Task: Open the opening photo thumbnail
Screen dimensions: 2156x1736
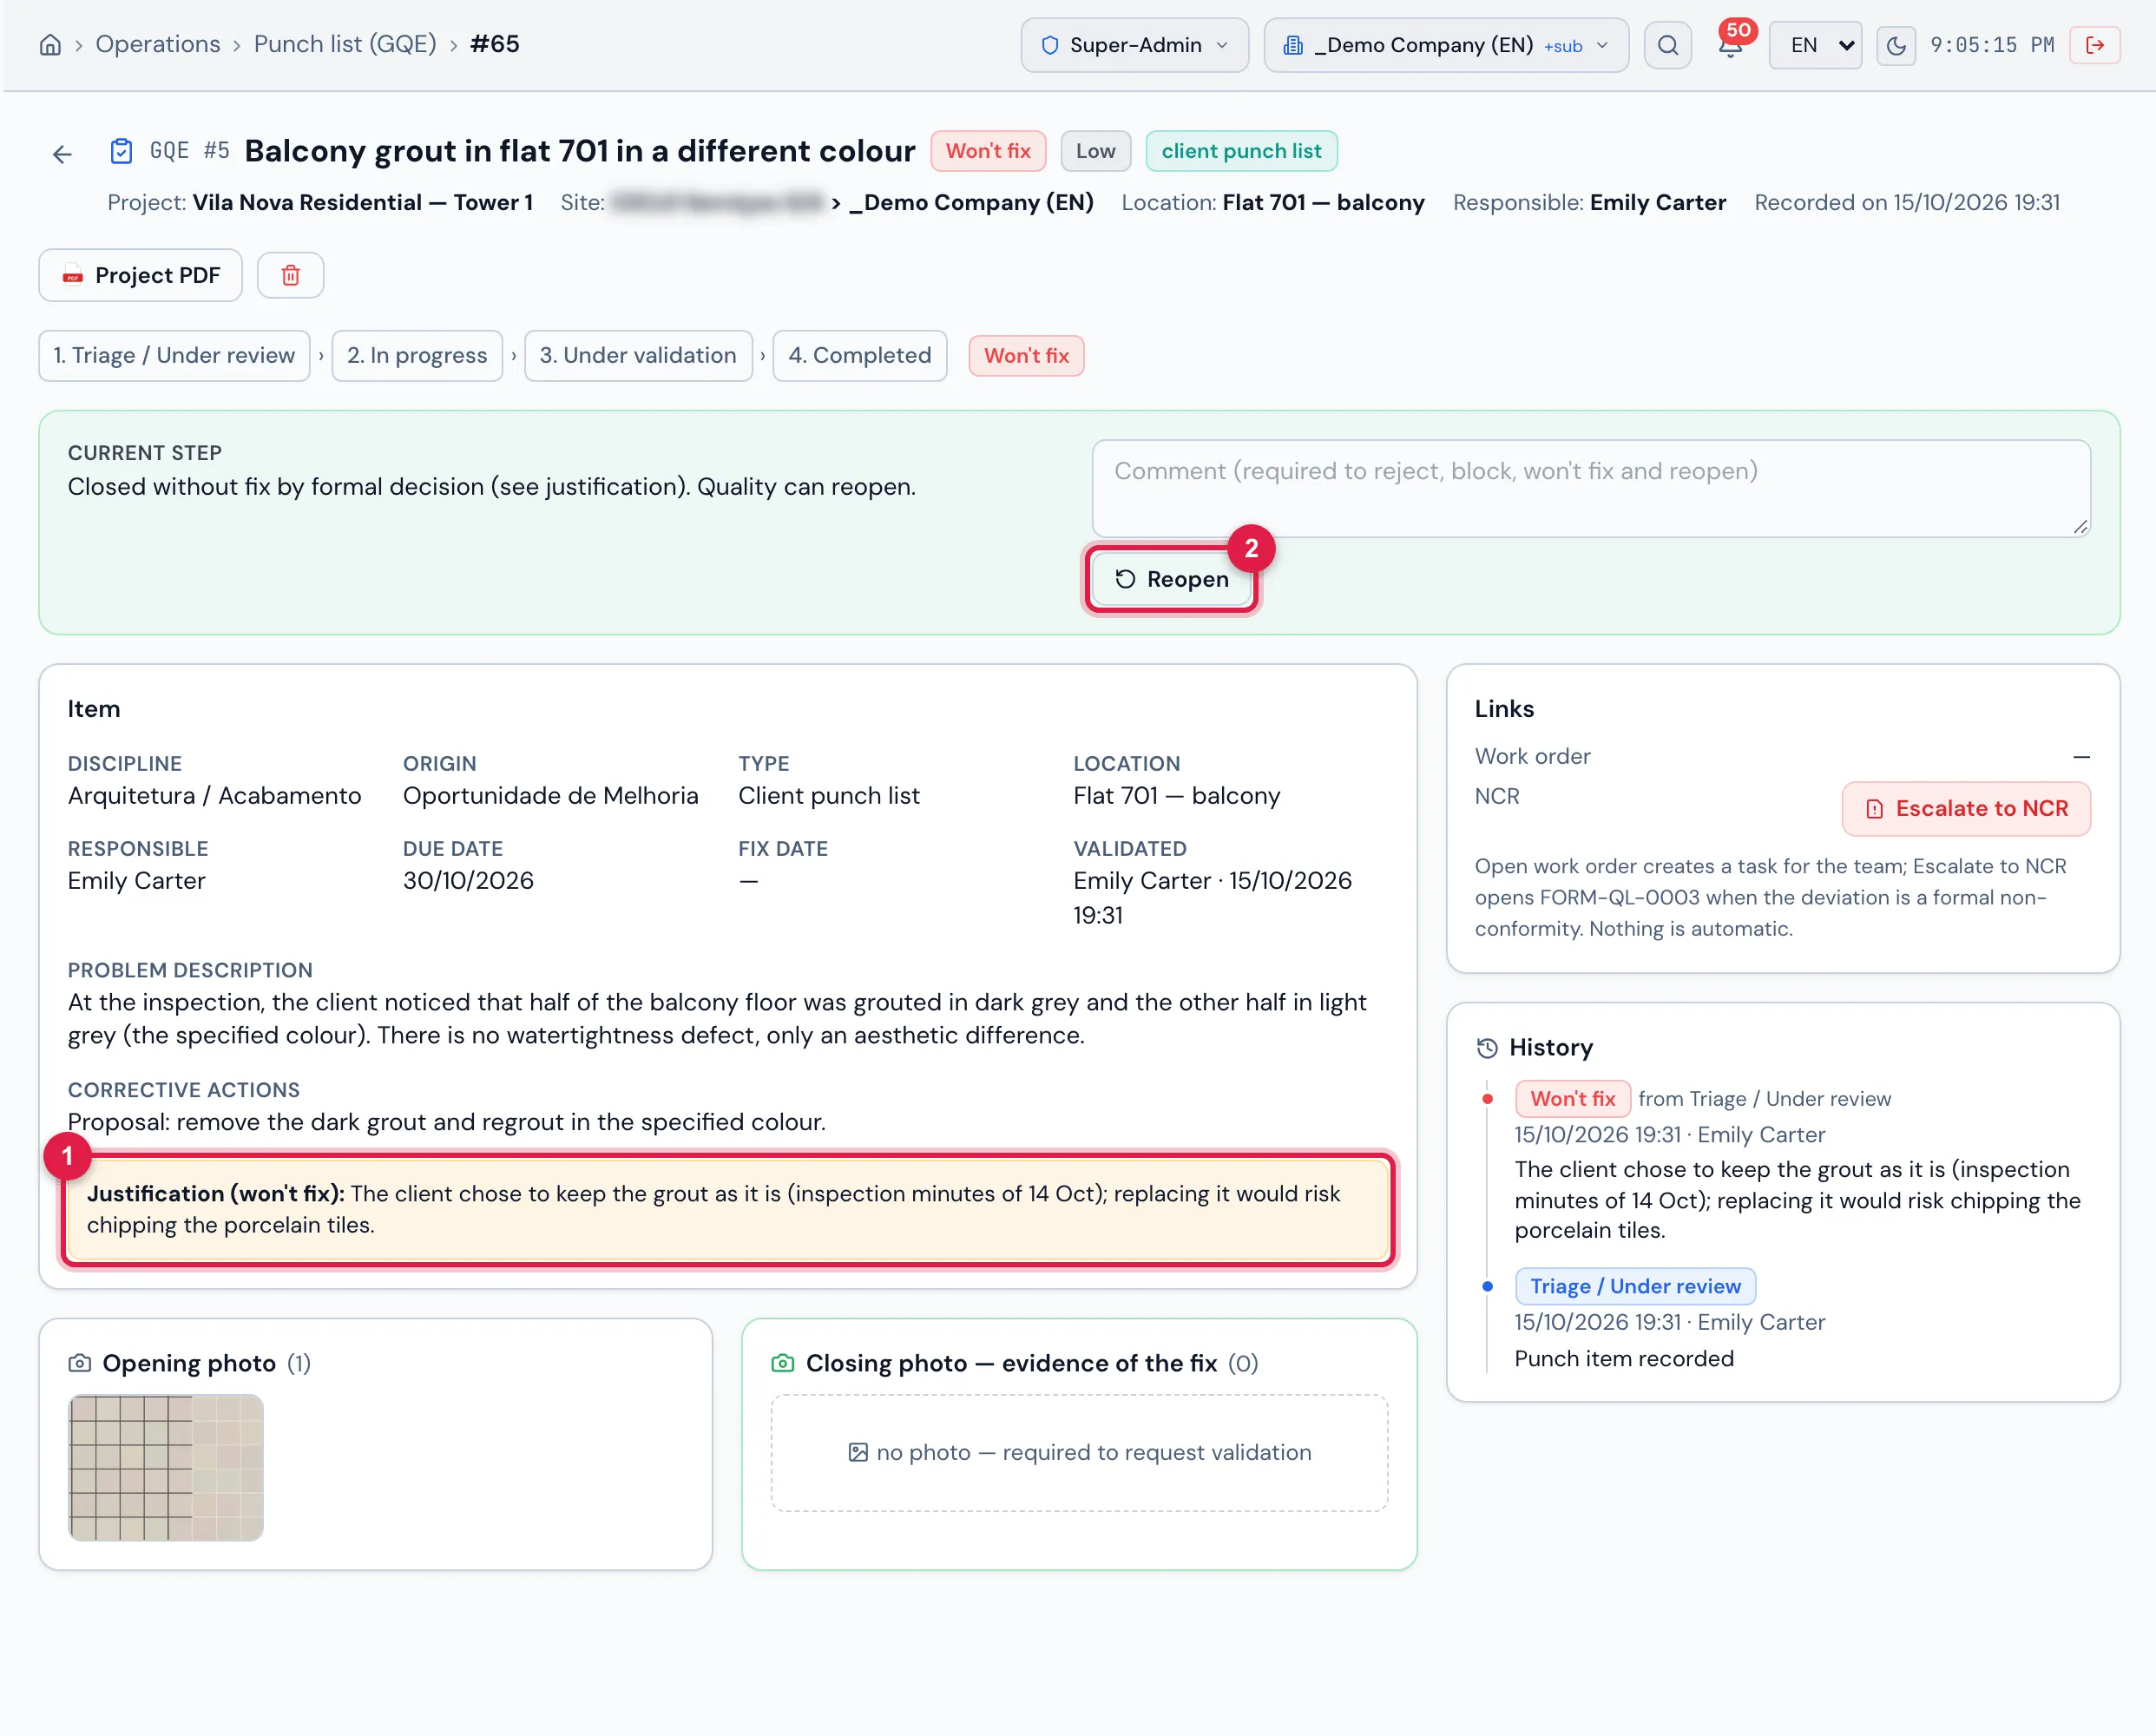Action: [x=166, y=1467]
